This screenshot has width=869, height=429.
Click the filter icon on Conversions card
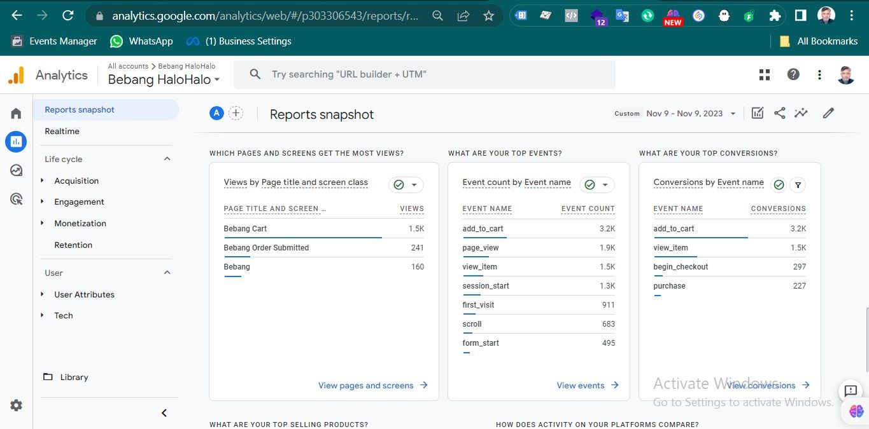(x=798, y=185)
